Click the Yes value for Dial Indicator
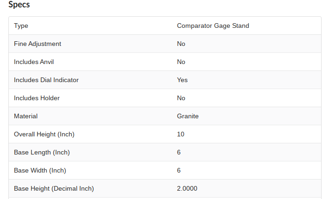Image resolution: width=322 pixels, height=199 pixels. [x=182, y=80]
